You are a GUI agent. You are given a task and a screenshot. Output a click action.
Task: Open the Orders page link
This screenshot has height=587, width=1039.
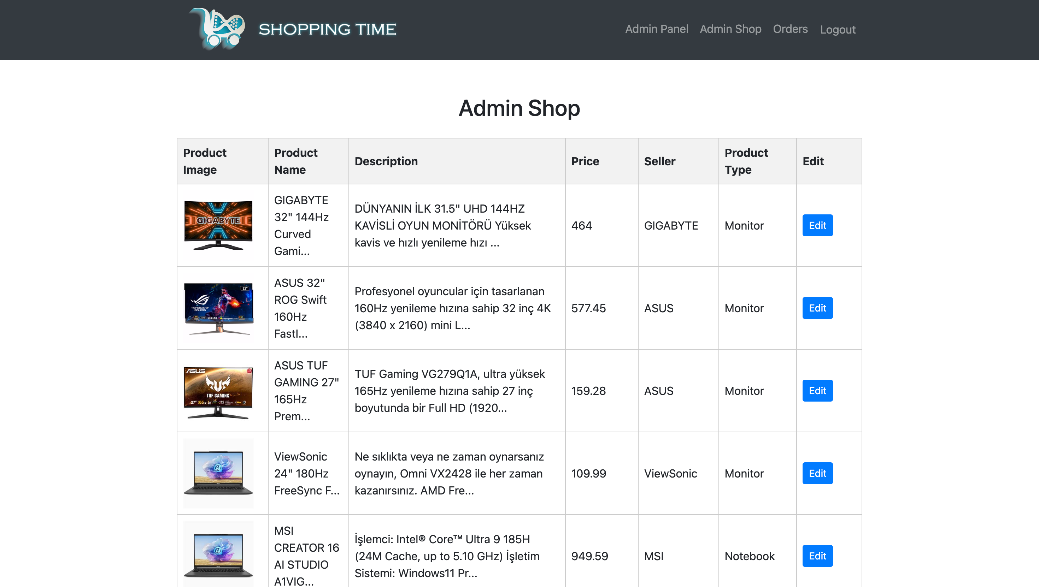click(790, 29)
